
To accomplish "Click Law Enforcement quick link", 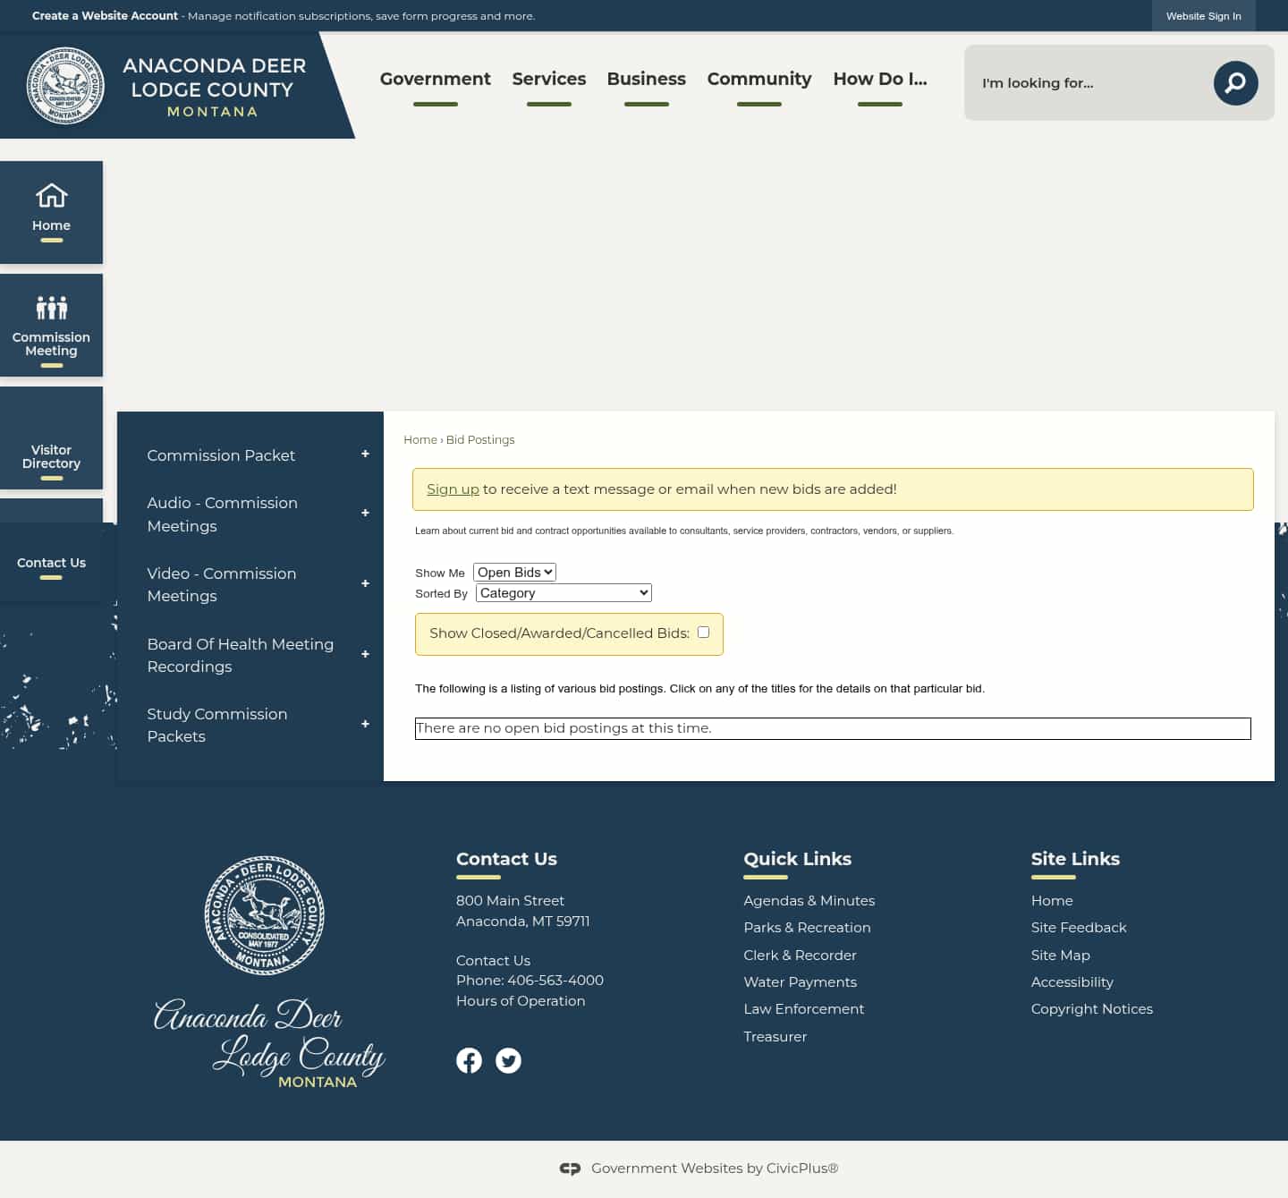I will (803, 1008).
